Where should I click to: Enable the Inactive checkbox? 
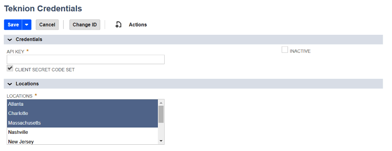(x=285, y=50)
